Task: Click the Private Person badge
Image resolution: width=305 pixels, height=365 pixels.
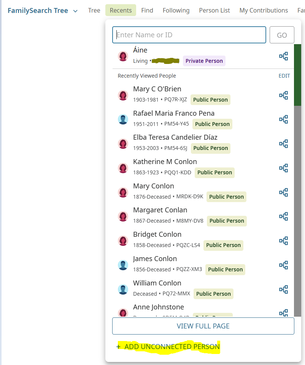Action: tap(204, 61)
